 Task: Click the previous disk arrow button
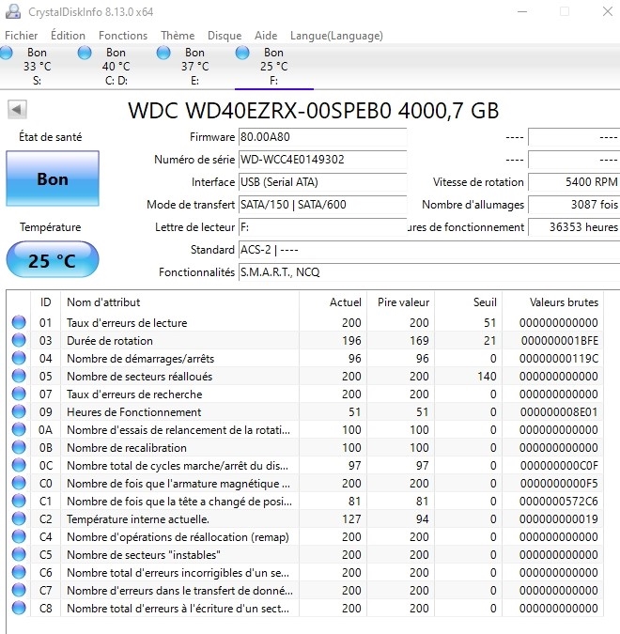click(x=17, y=109)
